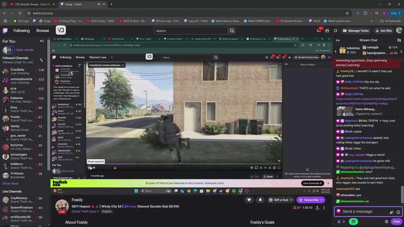Open the Grand Theft Auto V category link
Viewport: 404px width, 227px height.
pyautogui.click(x=85, y=211)
